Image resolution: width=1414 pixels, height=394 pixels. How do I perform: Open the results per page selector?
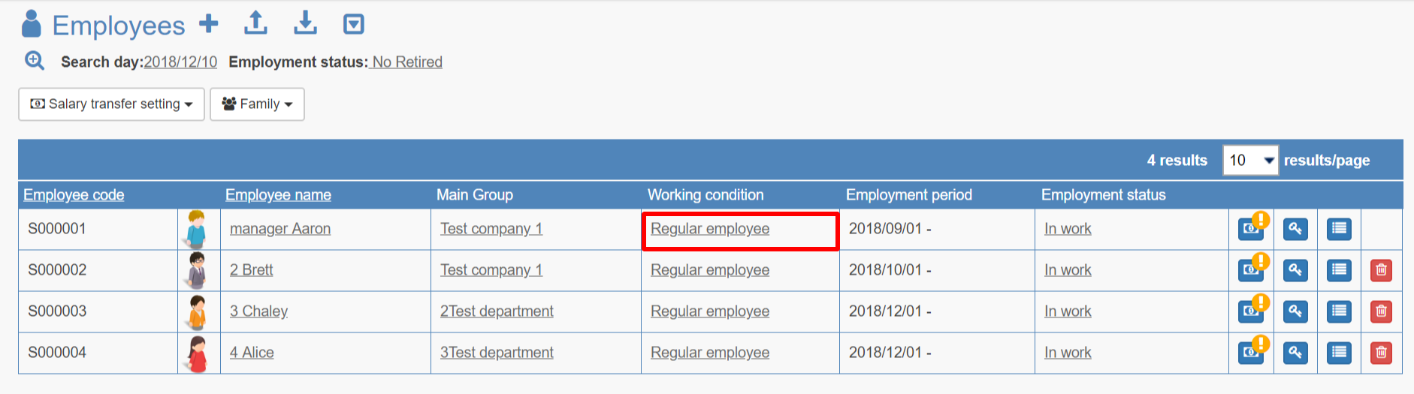[x=1250, y=160]
